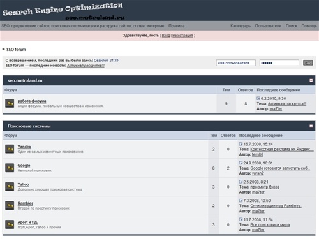Go to last post icon dated 11.7.2008
319x239 pixels.
[x=241, y=219]
